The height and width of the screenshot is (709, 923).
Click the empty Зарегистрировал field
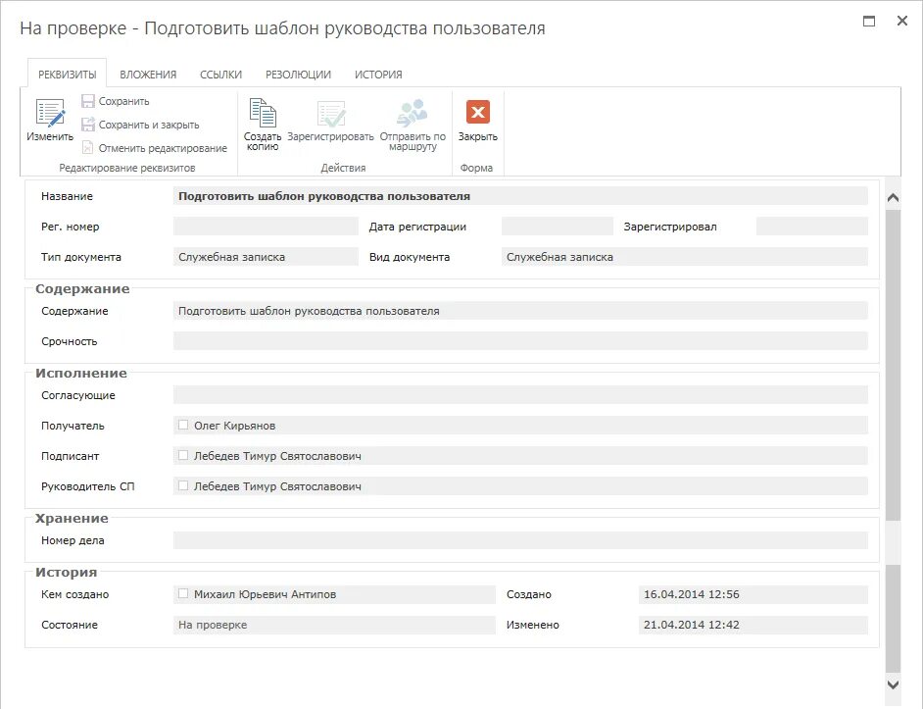coord(811,227)
